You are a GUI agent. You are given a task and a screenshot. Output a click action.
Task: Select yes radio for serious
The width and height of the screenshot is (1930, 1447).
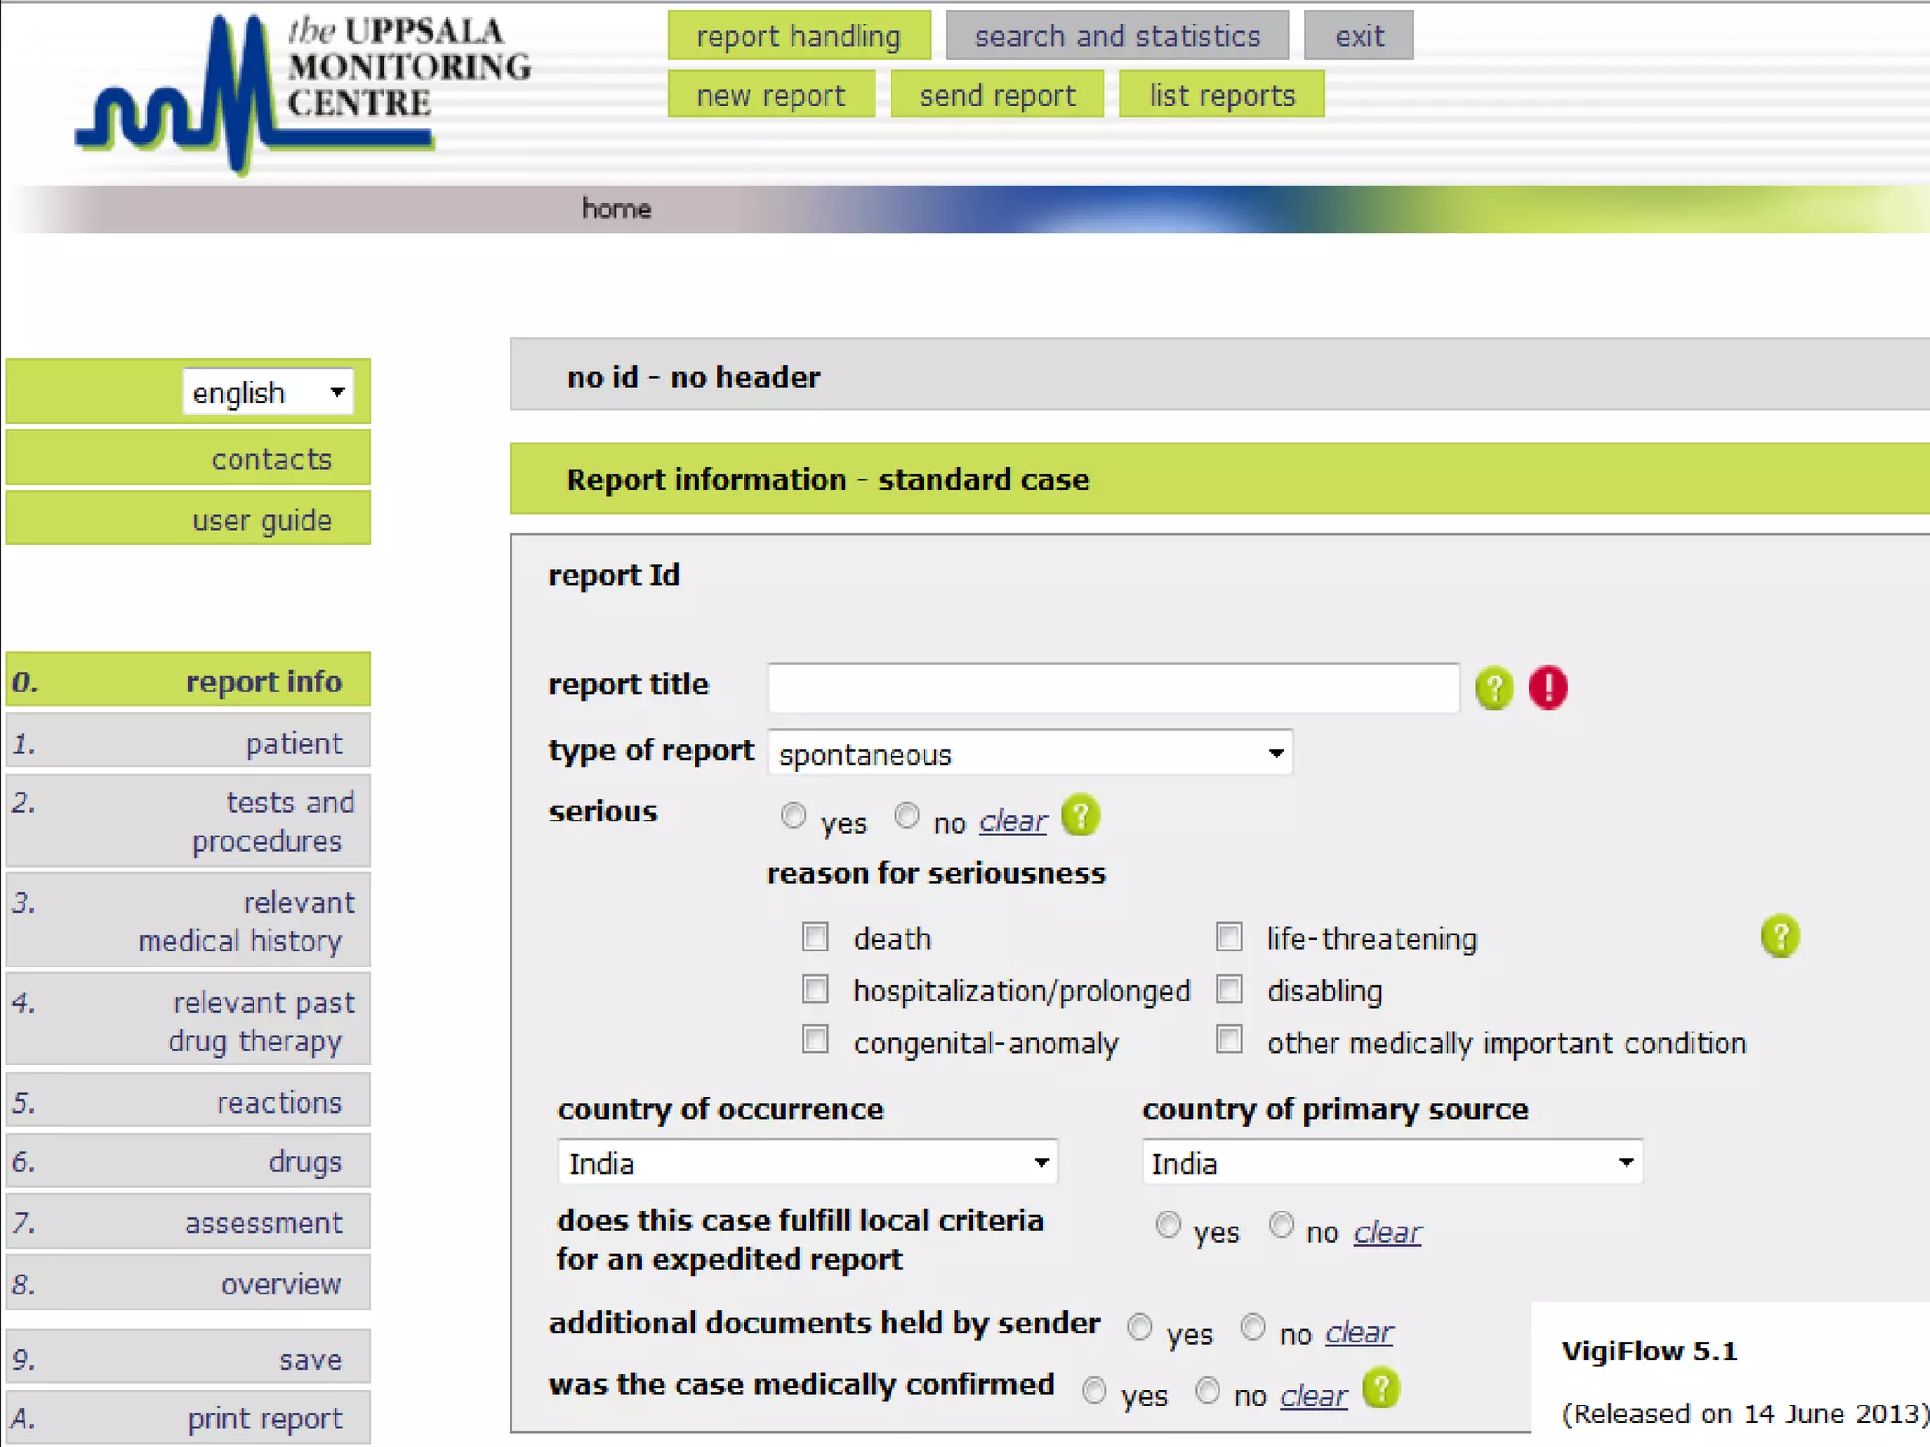pos(793,815)
